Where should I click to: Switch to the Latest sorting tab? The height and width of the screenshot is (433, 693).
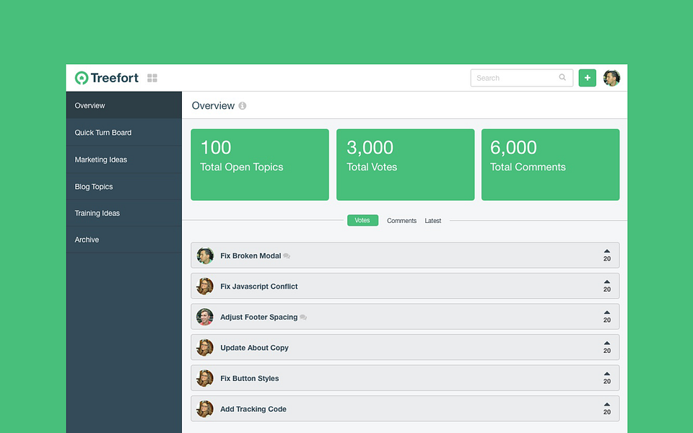point(432,221)
